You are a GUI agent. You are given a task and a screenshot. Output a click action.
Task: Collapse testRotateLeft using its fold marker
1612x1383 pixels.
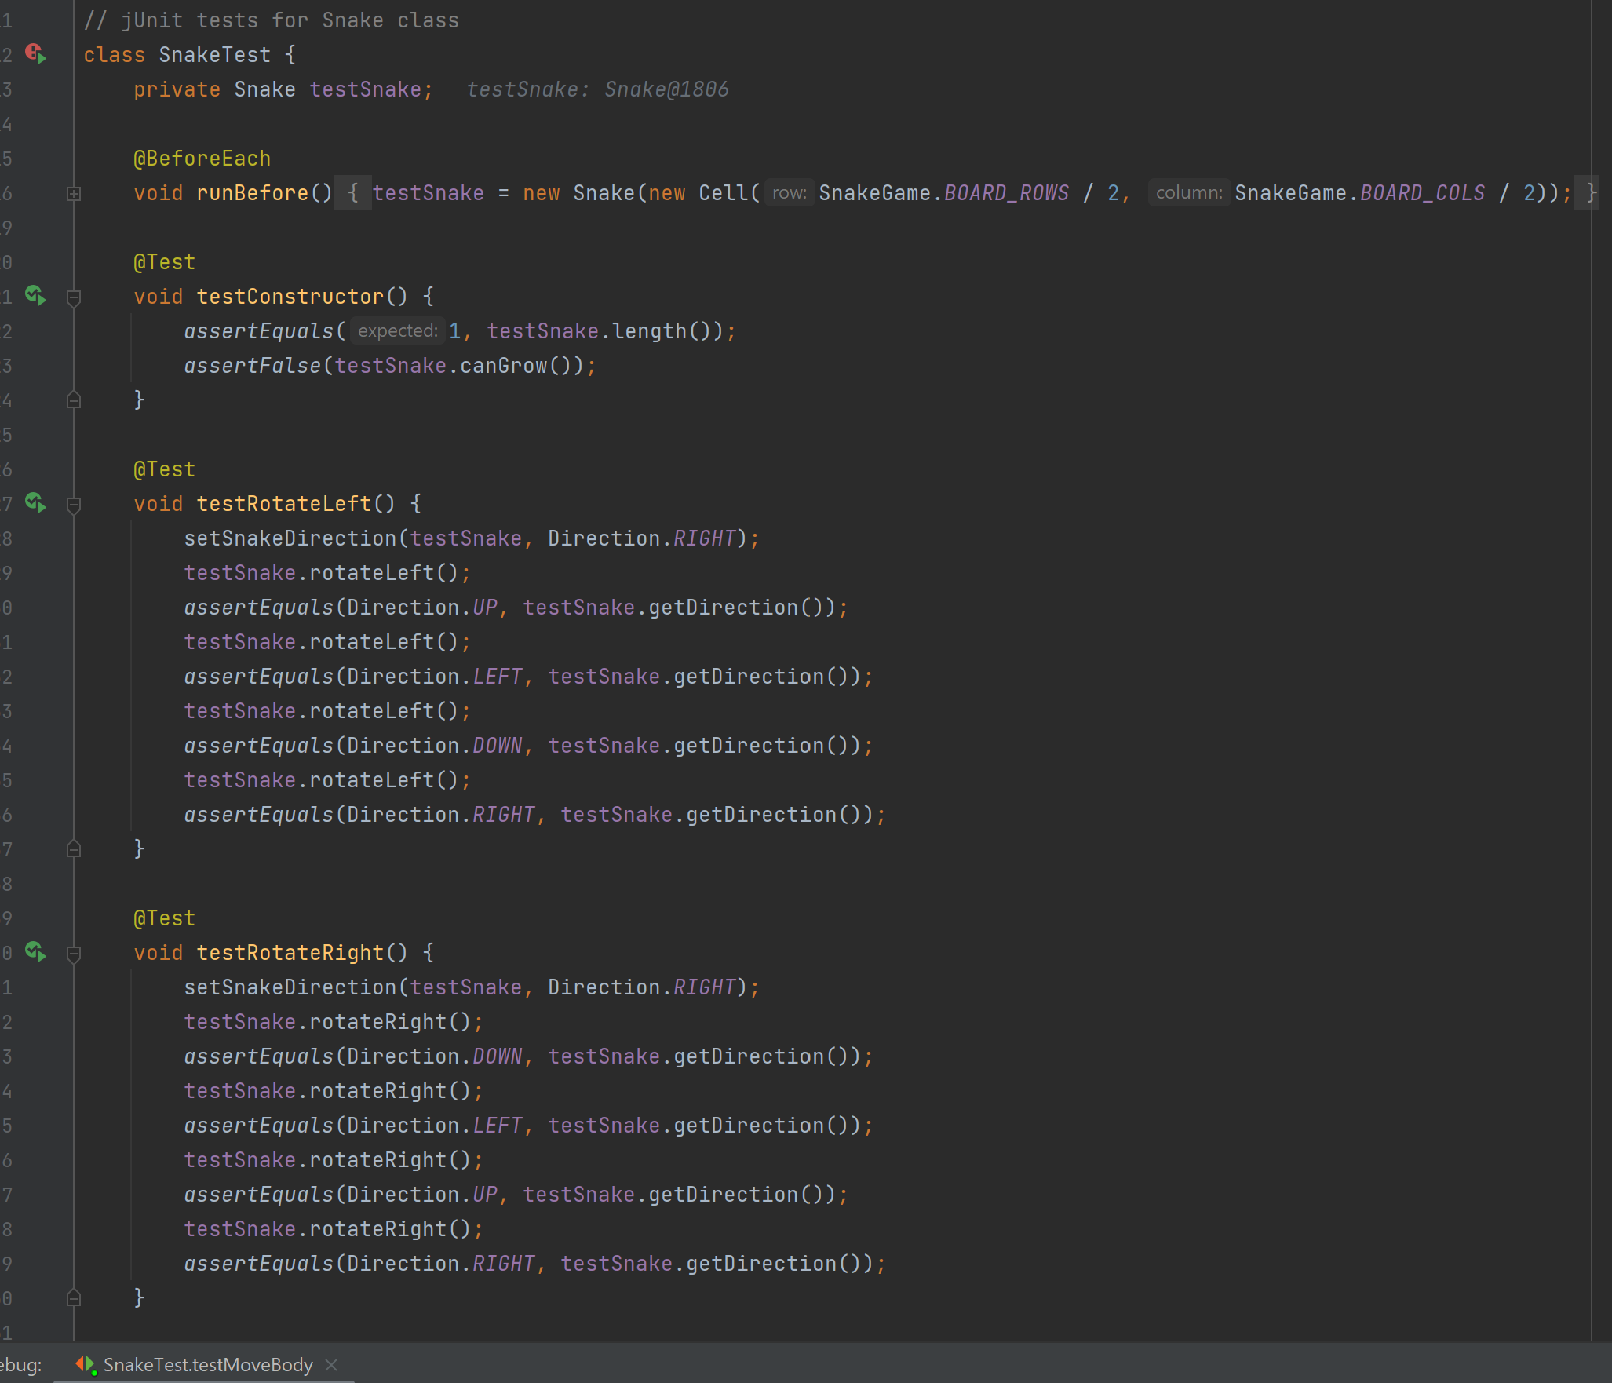[x=74, y=505]
